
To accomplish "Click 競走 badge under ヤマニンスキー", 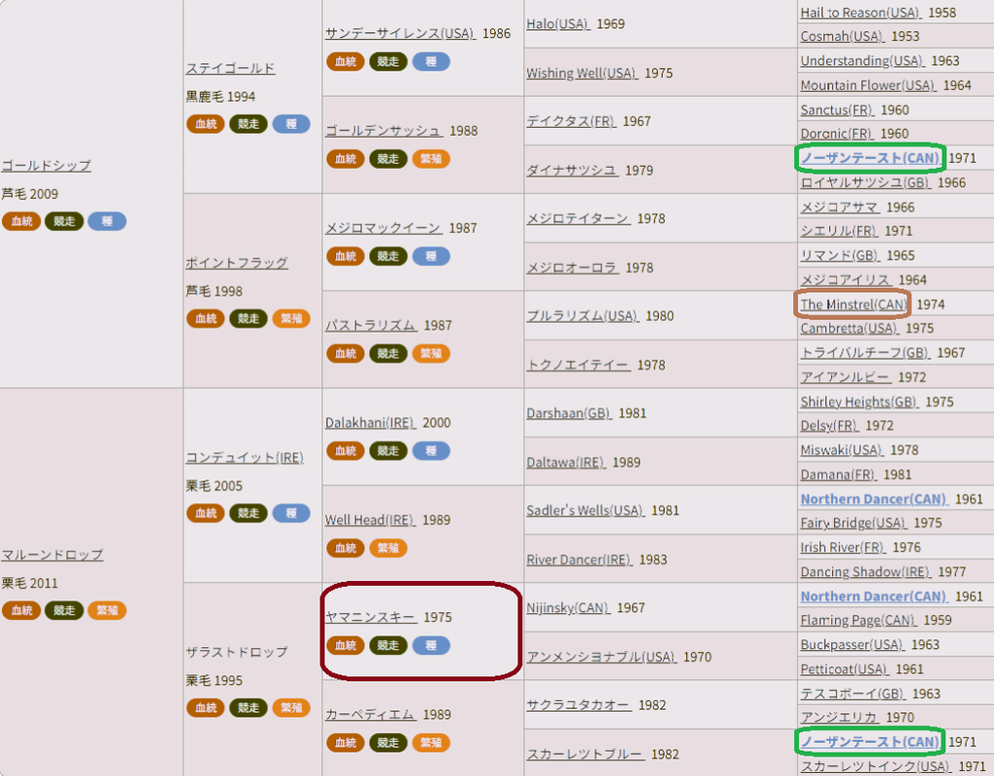I will click(x=388, y=645).
